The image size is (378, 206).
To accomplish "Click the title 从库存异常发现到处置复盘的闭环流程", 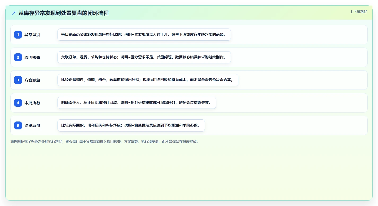I will click(63, 13).
